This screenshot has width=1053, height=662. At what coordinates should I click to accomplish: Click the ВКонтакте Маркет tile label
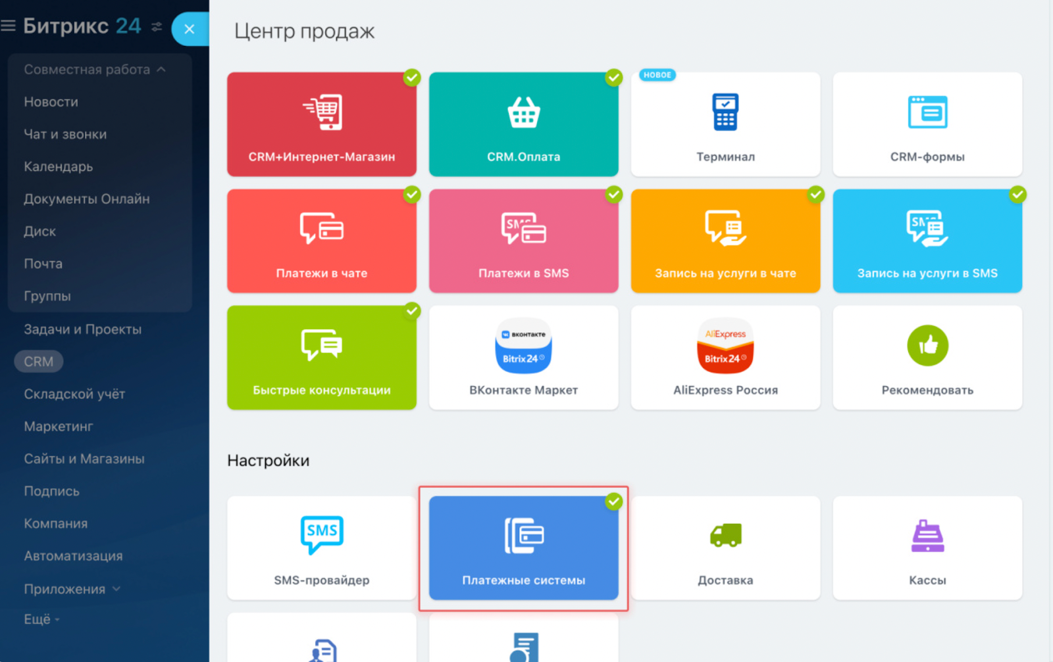524,390
